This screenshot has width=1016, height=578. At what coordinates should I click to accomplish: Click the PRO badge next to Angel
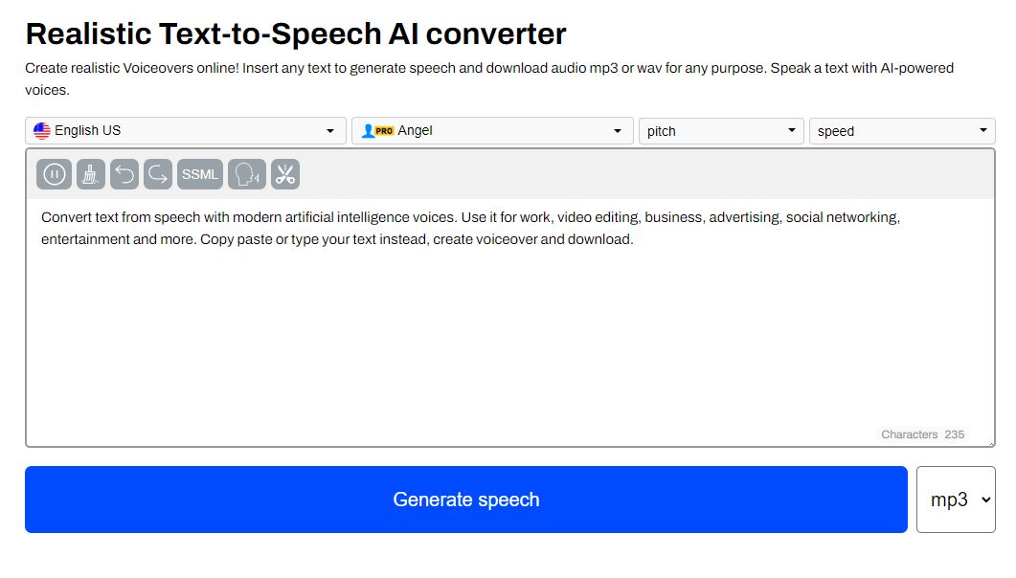click(387, 130)
